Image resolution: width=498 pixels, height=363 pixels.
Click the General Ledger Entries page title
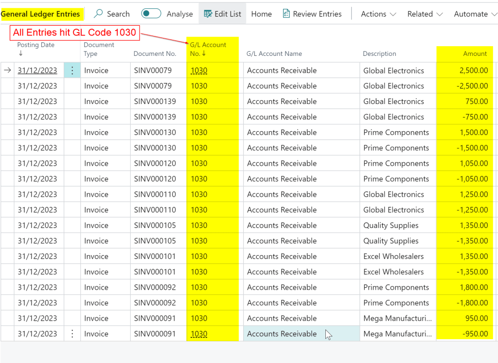tap(41, 14)
